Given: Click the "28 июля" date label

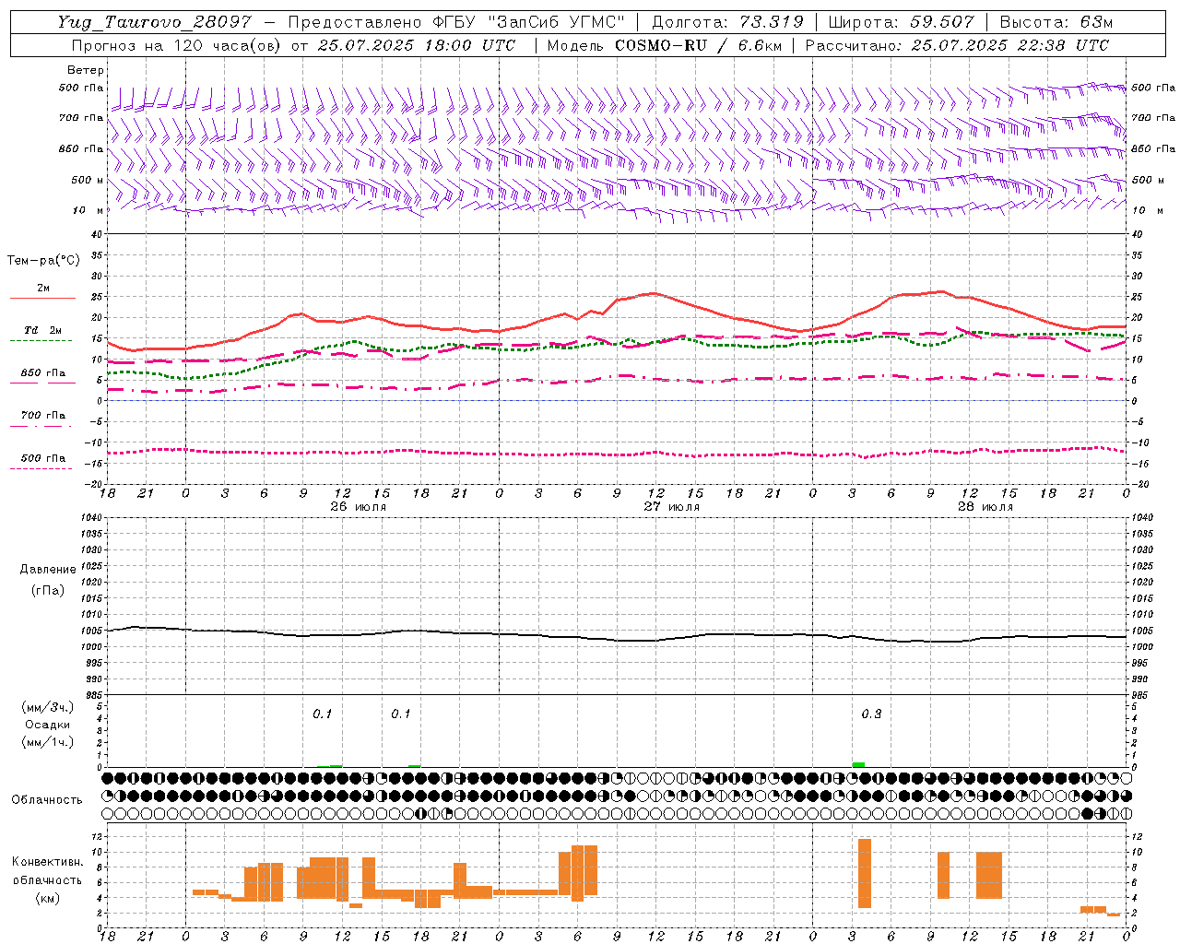Looking at the screenshot, I should (x=985, y=507).
